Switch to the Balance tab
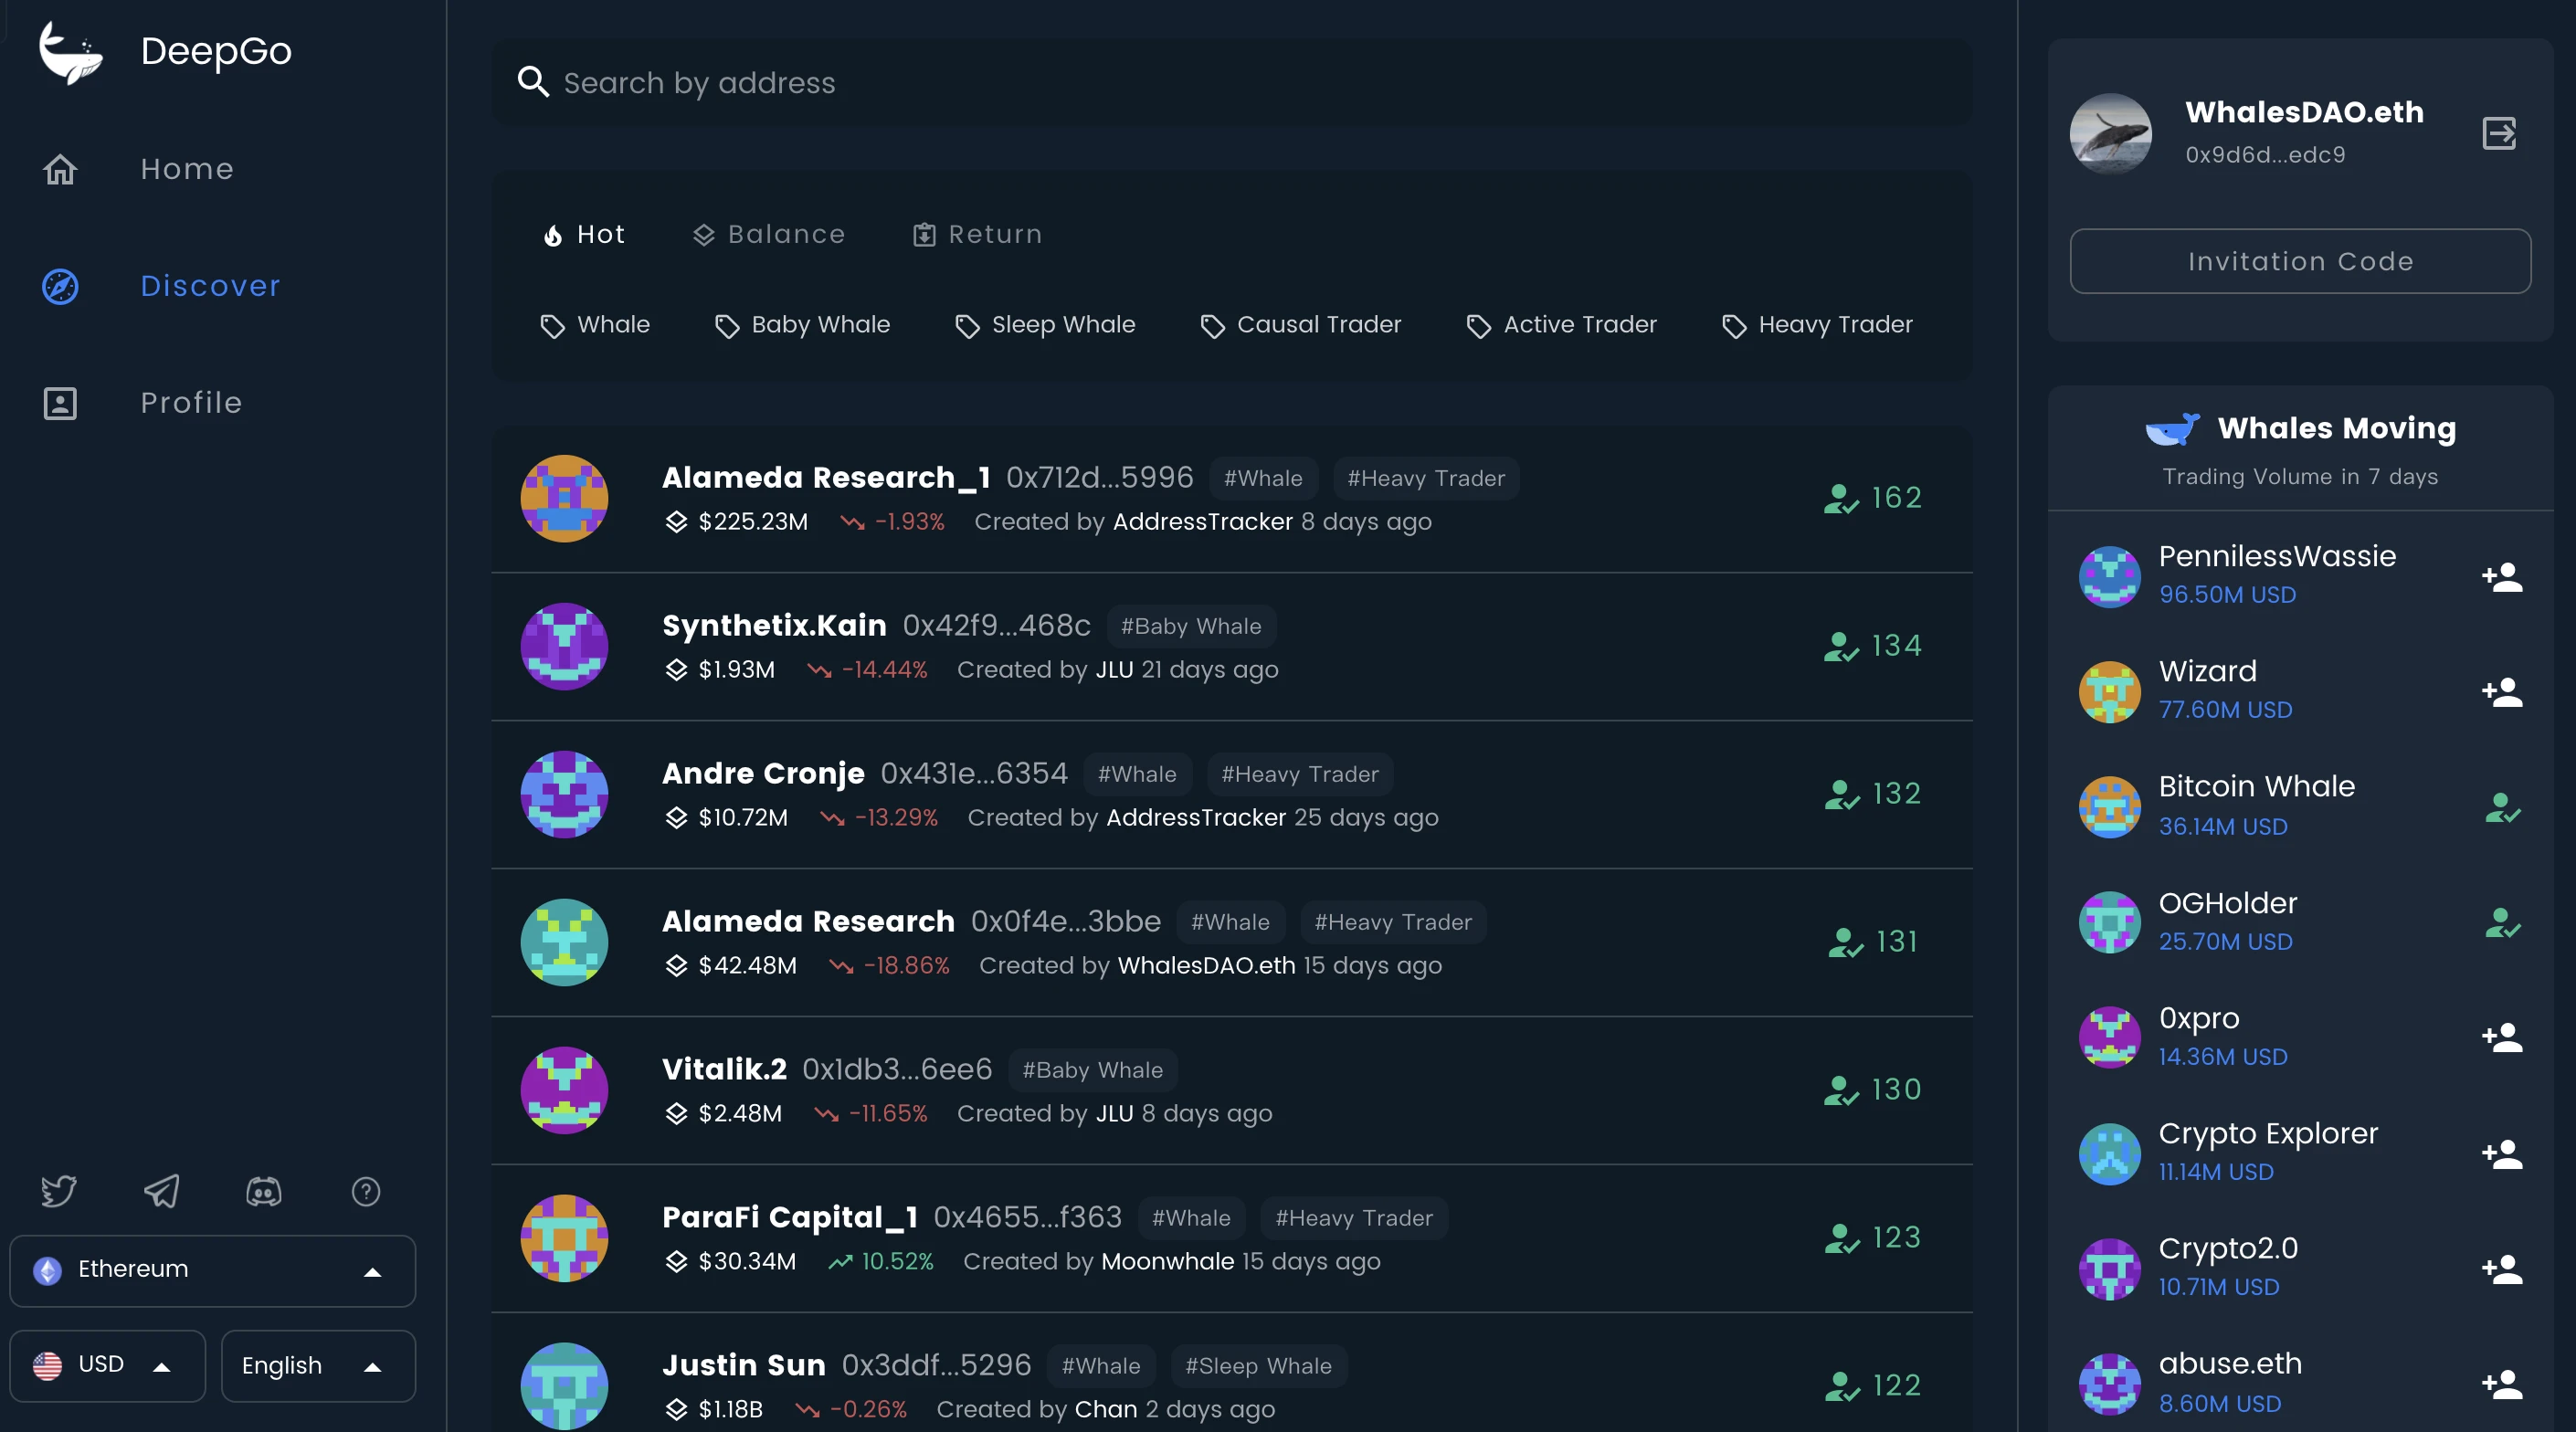 tap(769, 234)
